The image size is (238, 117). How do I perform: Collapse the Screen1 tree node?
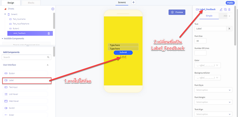coord(5,14)
